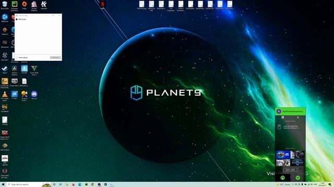Open the Recycle Bin desktop icon

point(5,5)
